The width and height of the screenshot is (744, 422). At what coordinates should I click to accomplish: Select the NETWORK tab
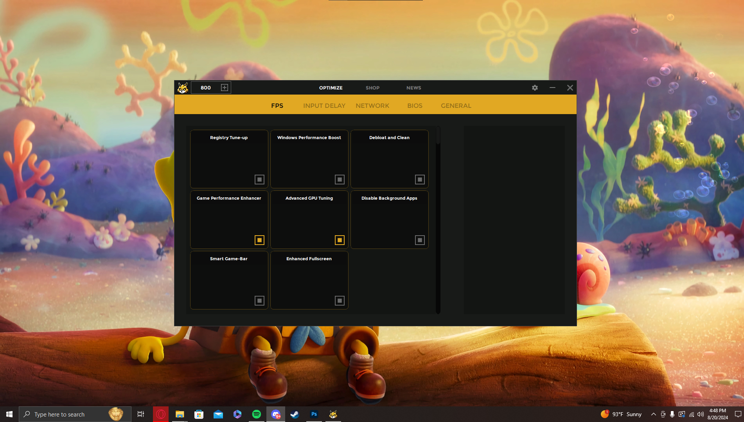(x=372, y=105)
